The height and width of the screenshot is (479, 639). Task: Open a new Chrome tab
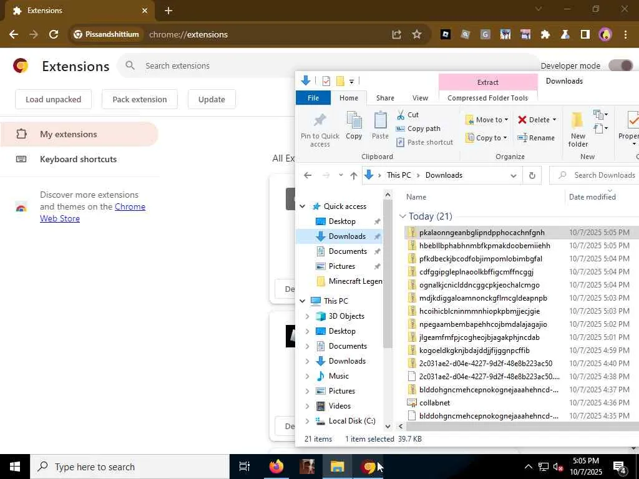pyautogui.click(x=168, y=11)
